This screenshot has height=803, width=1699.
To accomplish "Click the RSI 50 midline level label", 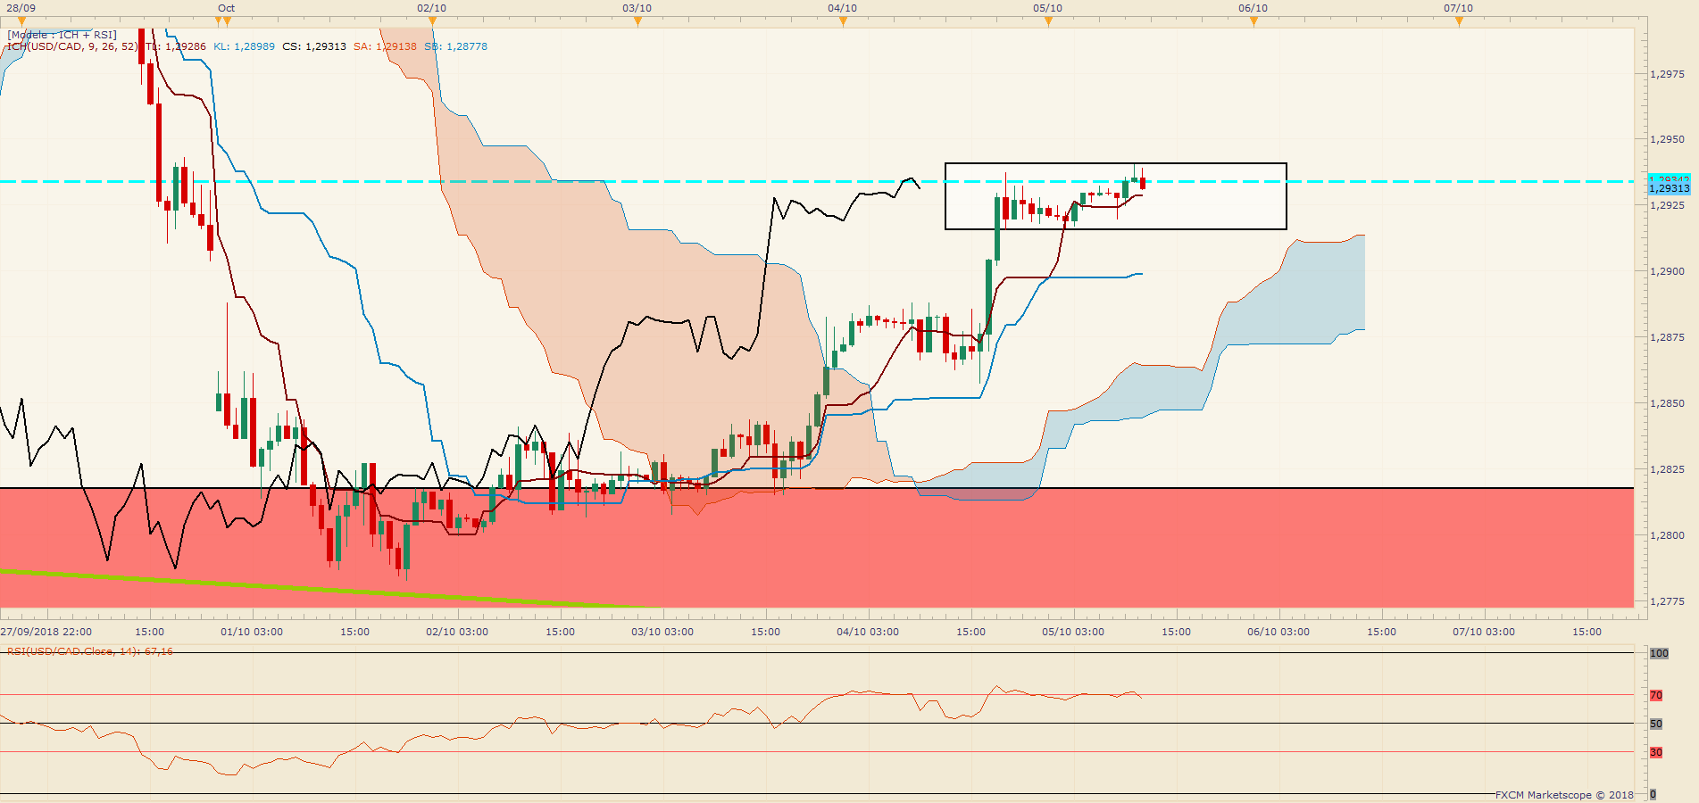I will point(1656,724).
